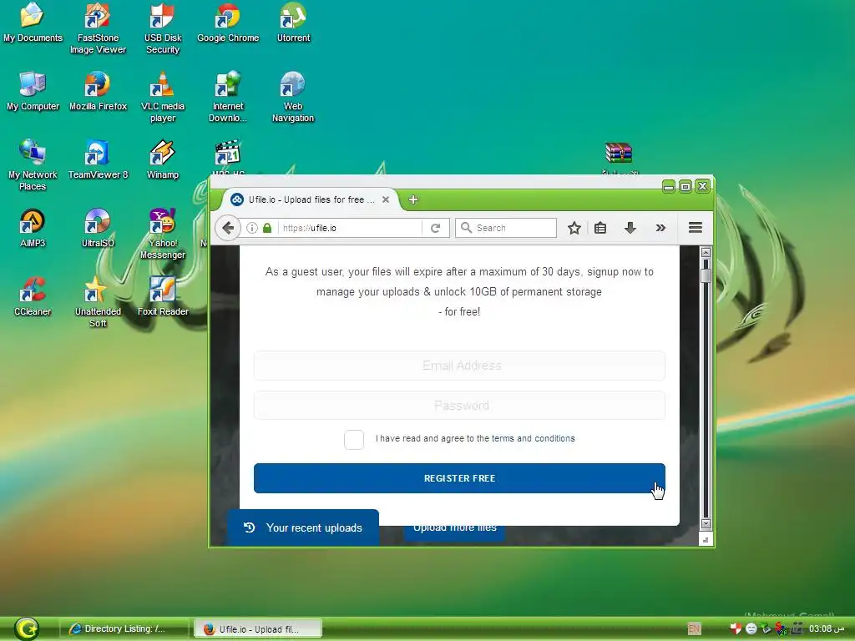Click the Upload more files button
Screen dimensions: 855x641
(455, 532)
